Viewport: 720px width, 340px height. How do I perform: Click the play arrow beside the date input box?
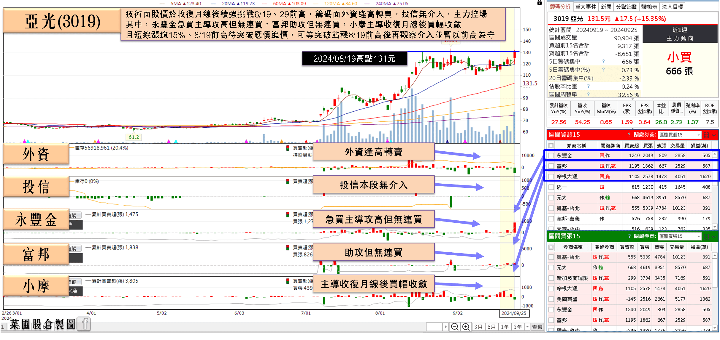(x=446, y=327)
